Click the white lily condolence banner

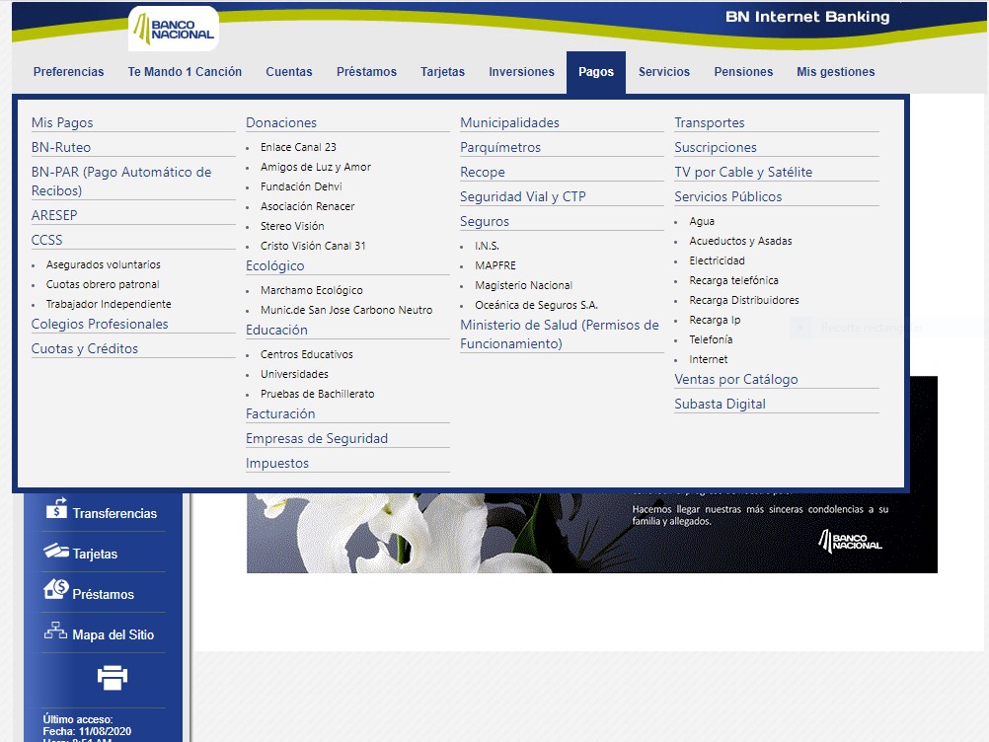click(591, 531)
